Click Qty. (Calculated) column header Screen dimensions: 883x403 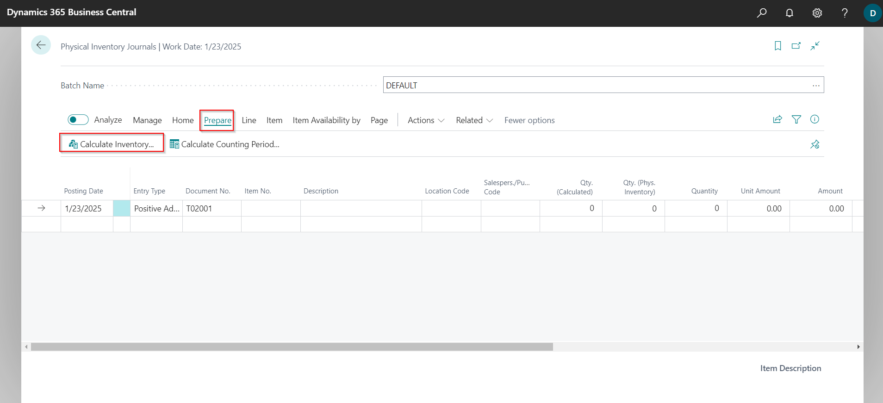575,187
